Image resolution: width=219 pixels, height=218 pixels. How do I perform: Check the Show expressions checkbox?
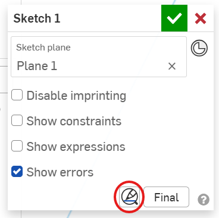pos(17,146)
